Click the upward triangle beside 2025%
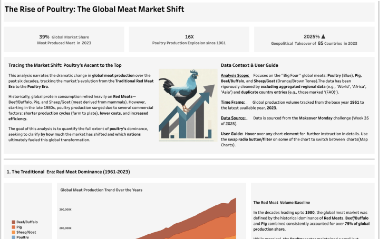Screen dimensions: 388x239 tap(323, 37)
